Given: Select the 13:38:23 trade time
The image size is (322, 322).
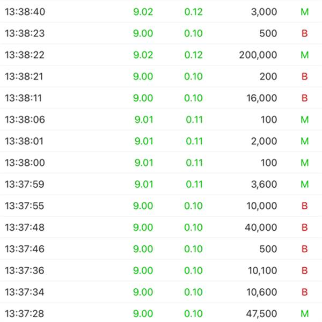Looking at the screenshot, I should click(24, 33).
